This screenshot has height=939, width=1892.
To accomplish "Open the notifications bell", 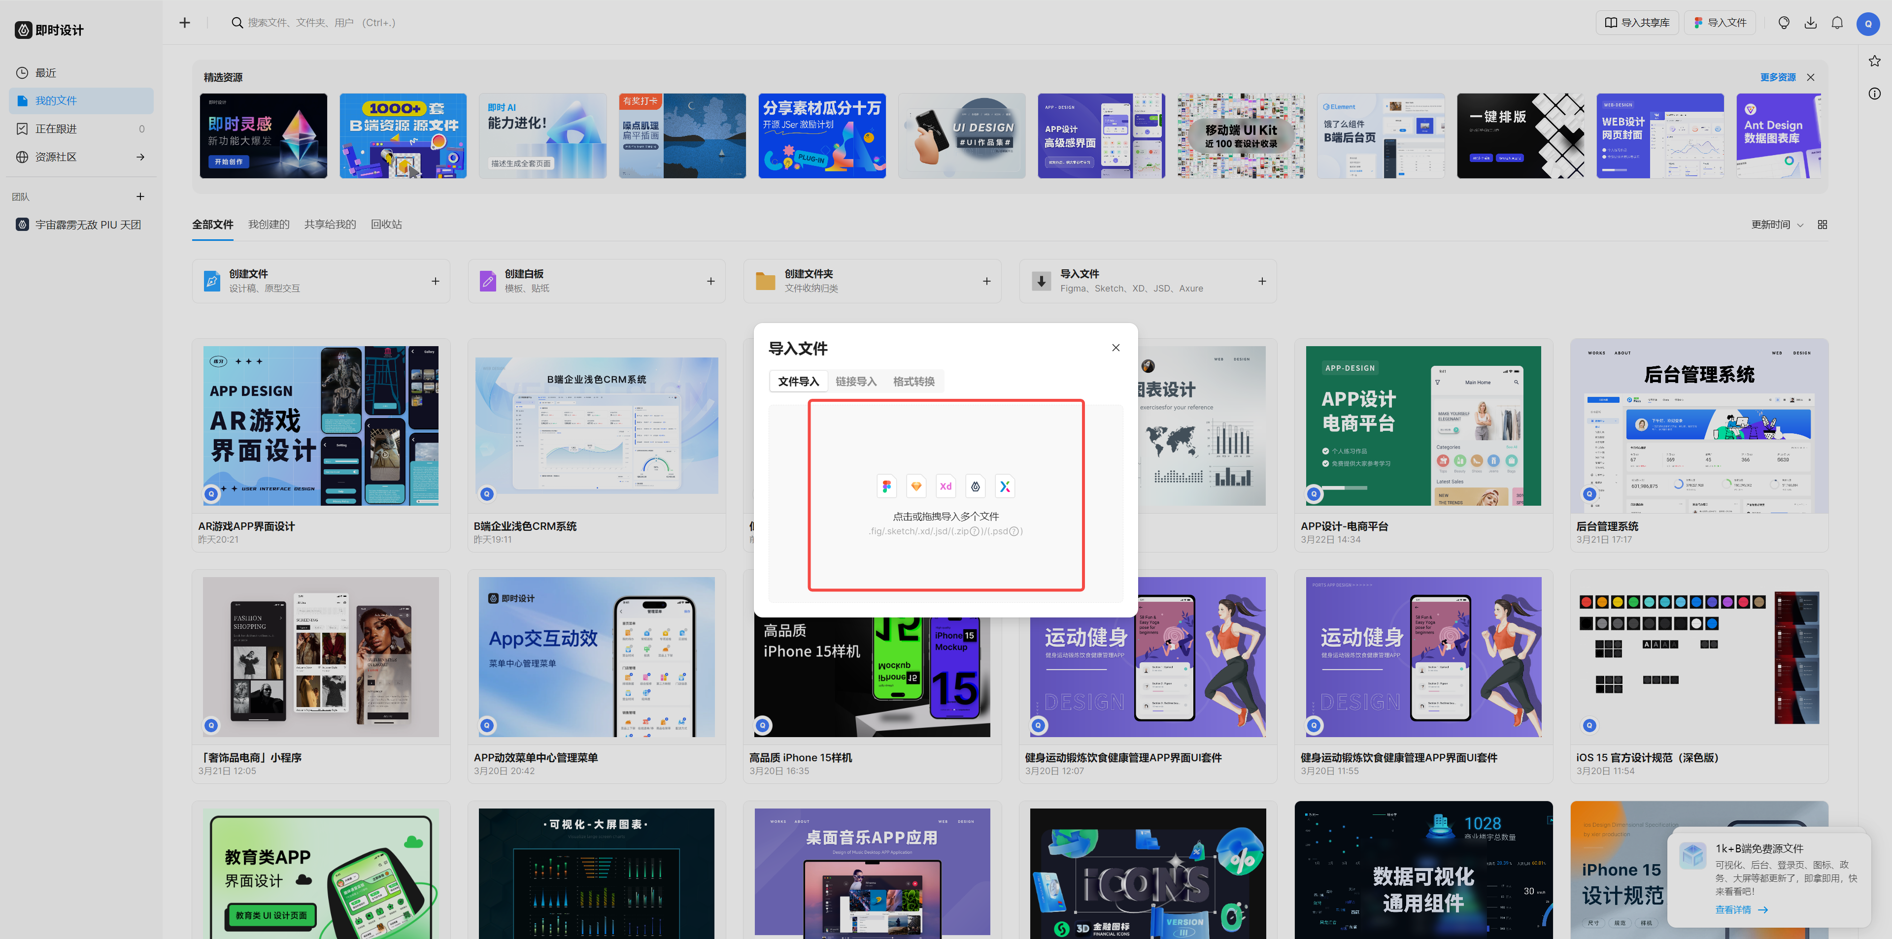I will (1837, 23).
